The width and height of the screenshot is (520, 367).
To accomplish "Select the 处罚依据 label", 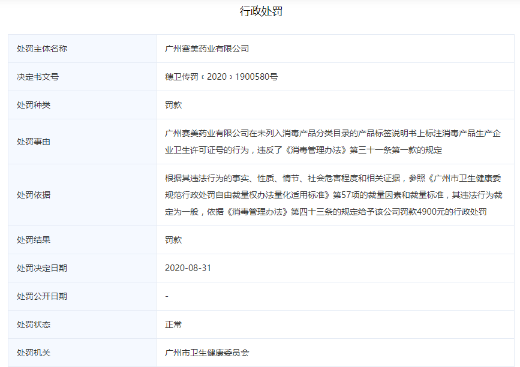I will [x=34, y=195].
